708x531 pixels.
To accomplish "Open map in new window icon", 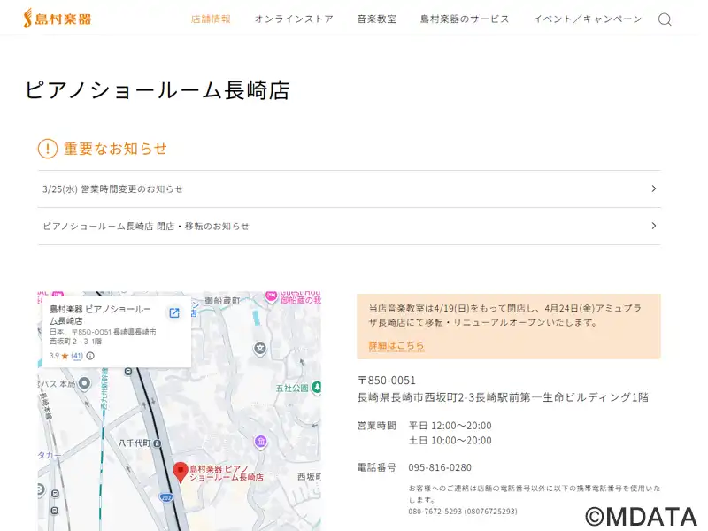I will [x=174, y=312].
